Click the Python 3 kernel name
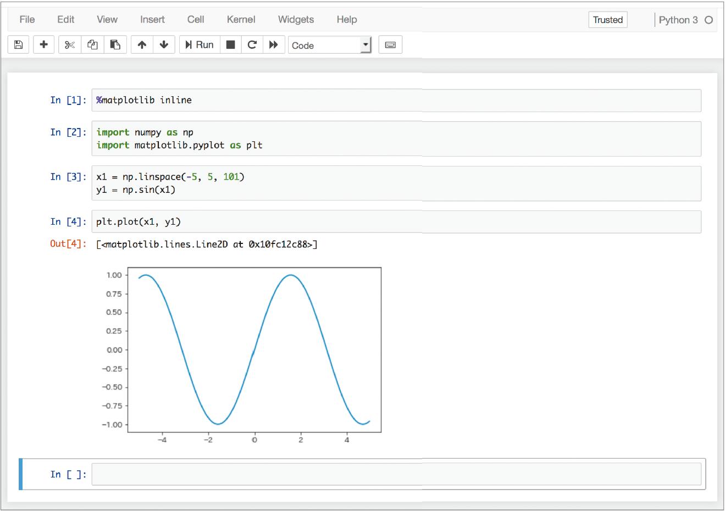Screen dimensions: 725x511 678,20
